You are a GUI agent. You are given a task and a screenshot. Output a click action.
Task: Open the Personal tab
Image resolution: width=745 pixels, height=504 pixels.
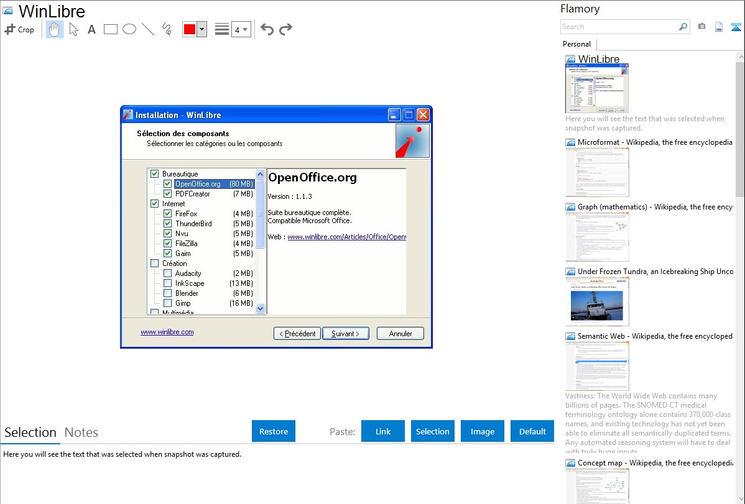click(x=576, y=44)
